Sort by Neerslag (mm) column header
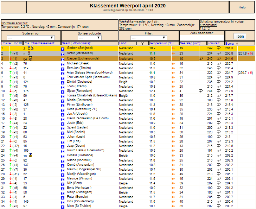 click(190, 43)
